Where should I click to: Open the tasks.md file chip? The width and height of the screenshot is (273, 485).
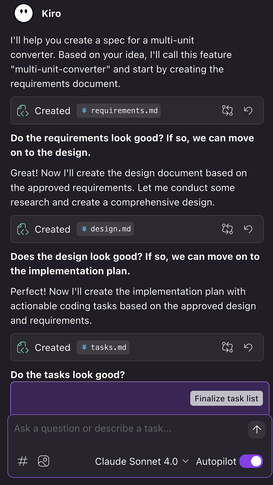pyautogui.click(x=103, y=347)
